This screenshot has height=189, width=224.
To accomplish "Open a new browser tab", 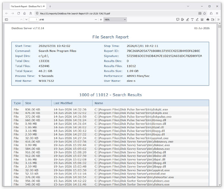I will [x=50, y=6].
